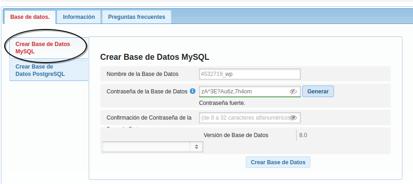Click the Contraseña fuerte. strength message
The width and height of the screenshot is (413, 184).
pyautogui.click(x=222, y=103)
